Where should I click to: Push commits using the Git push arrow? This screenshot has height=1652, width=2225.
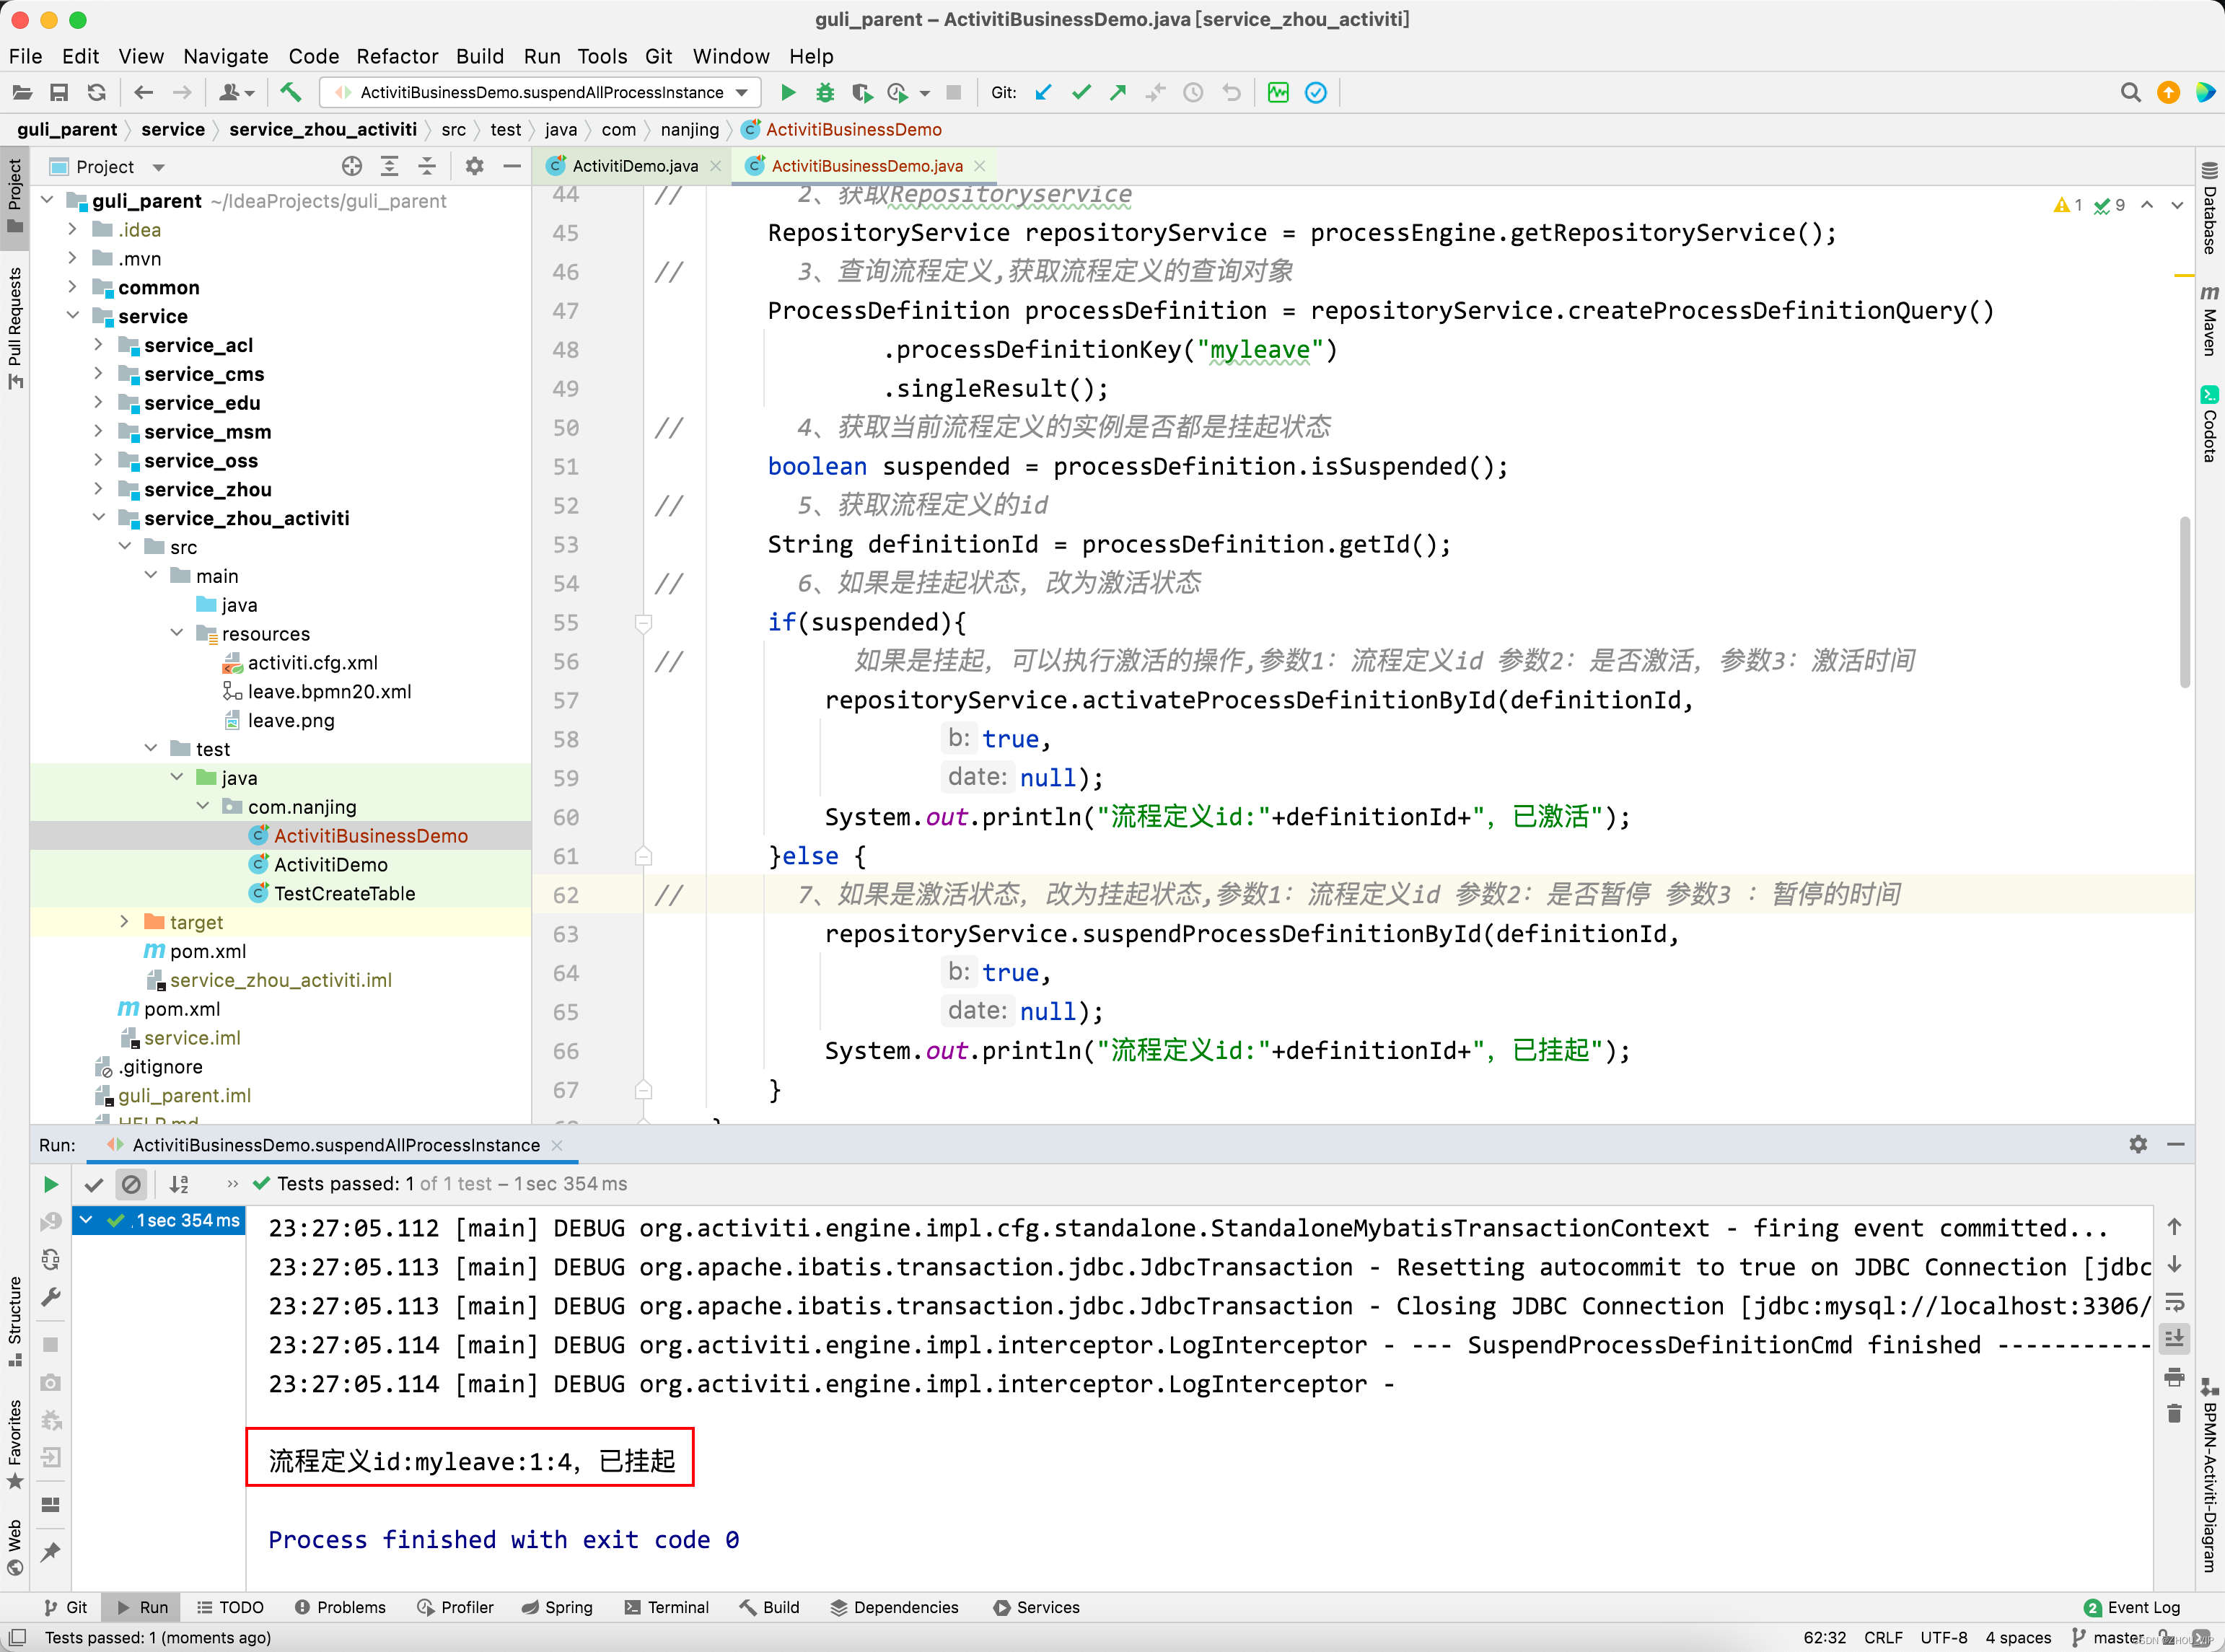coord(1117,92)
